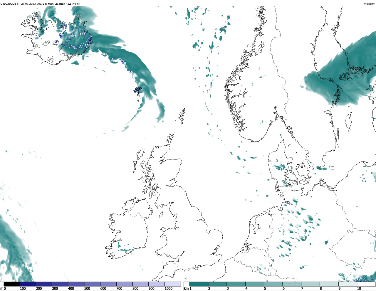Screen dimensions: 376x291
Task: Click the '943' value southeast of Iceland
Action: [105, 54]
